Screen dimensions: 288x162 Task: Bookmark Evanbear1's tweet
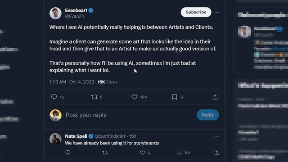click(x=175, y=97)
